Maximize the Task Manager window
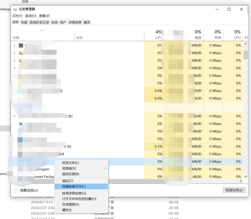The width and height of the screenshot is (251, 219). [229, 9]
